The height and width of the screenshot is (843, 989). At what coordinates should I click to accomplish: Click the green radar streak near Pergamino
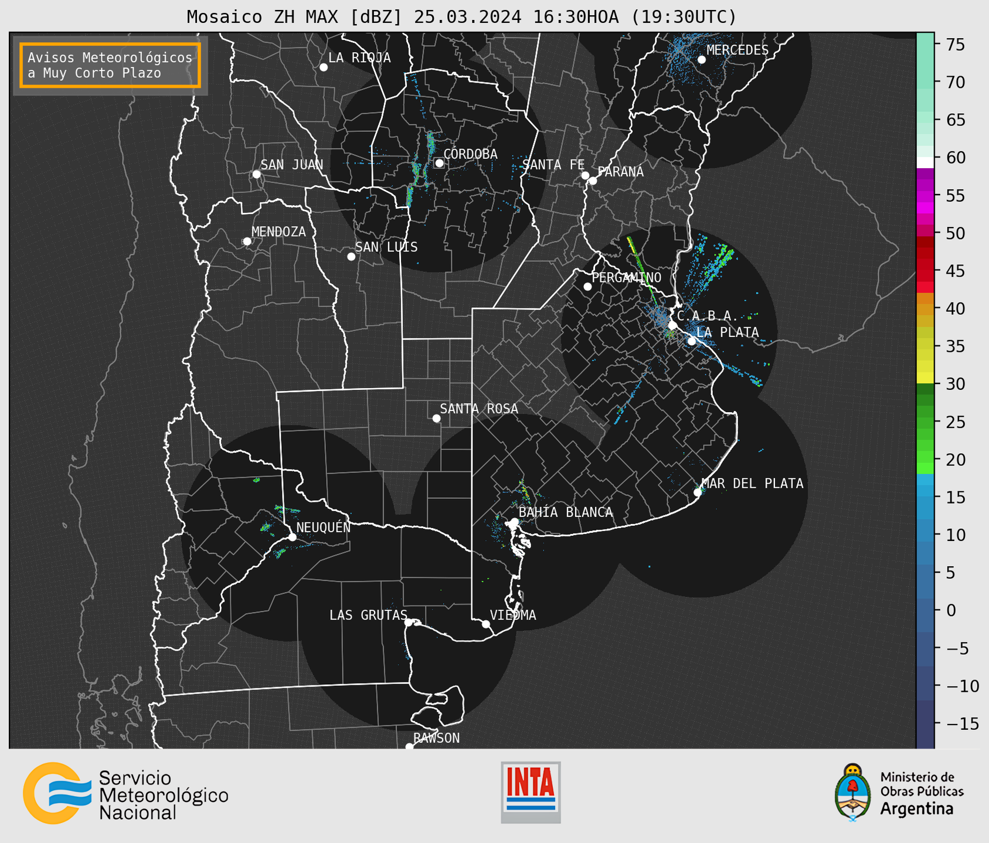point(642,270)
